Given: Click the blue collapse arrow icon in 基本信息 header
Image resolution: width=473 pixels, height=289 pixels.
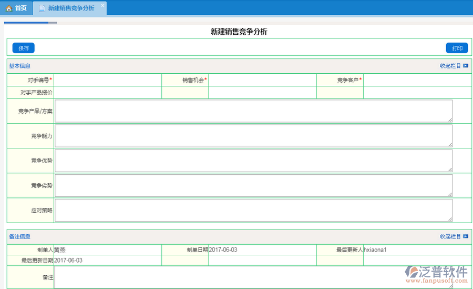Looking at the screenshot, I should coord(466,66).
